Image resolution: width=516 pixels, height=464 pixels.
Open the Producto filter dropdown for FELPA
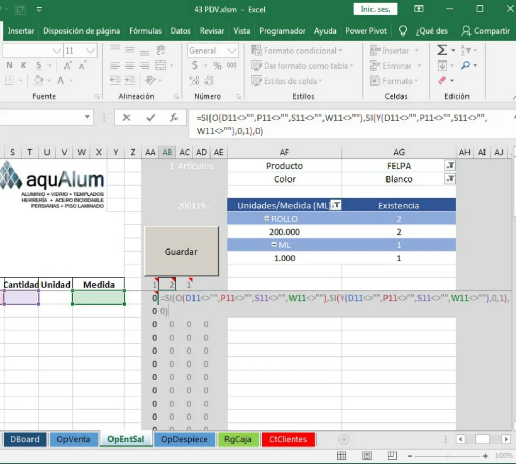click(450, 165)
